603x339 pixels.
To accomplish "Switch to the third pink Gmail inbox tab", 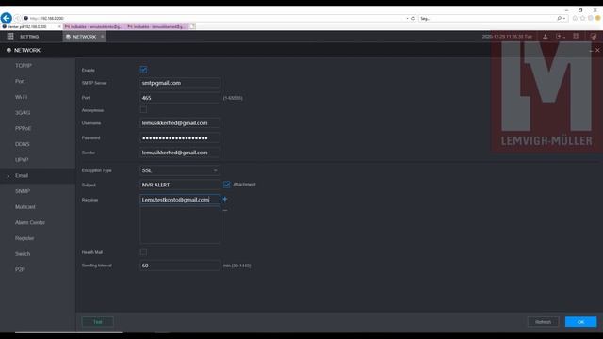I will [x=156, y=27].
